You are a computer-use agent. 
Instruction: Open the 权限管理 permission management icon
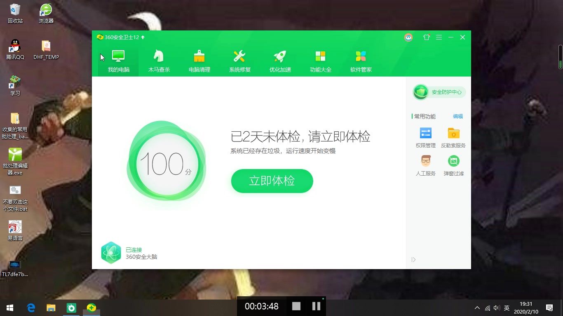pyautogui.click(x=425, y=137)
